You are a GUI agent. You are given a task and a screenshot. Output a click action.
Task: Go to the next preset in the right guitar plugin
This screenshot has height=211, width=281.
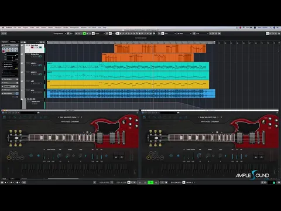pyautogui.click(x=218, y=117)
